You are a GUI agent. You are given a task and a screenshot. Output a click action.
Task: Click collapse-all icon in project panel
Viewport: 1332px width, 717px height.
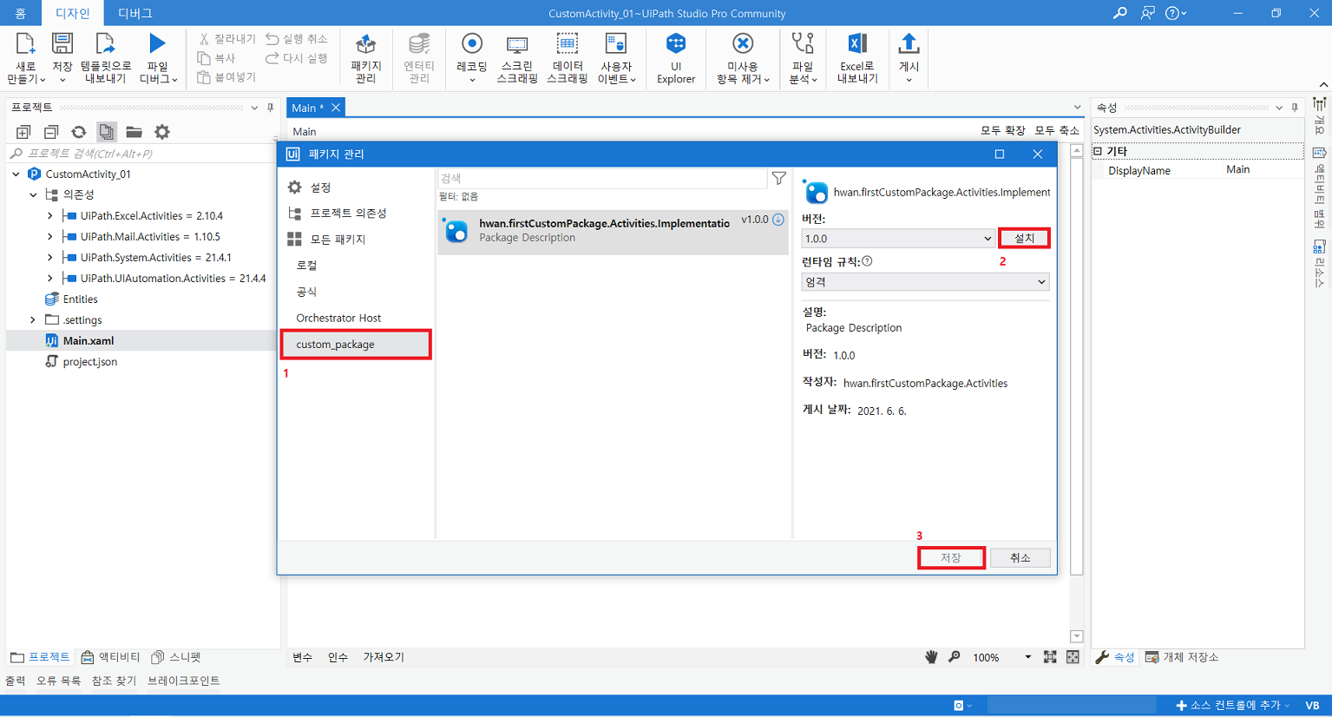[51, 132]
